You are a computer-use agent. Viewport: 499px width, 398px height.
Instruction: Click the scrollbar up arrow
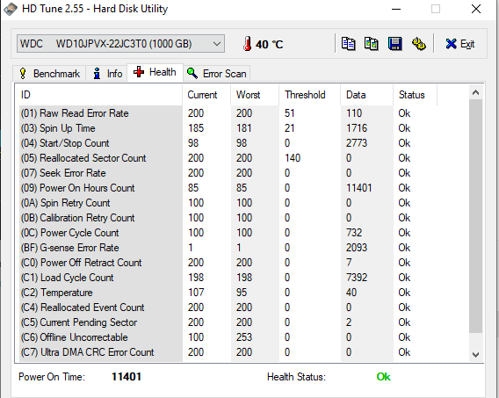(476, 92)
